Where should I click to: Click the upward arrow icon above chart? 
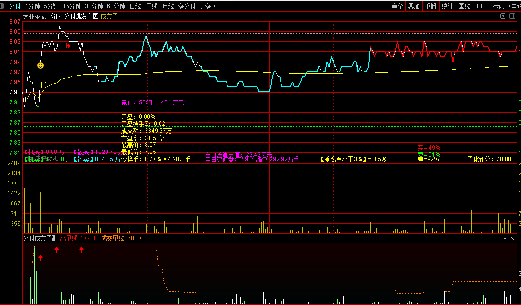[x=503, y=16]
